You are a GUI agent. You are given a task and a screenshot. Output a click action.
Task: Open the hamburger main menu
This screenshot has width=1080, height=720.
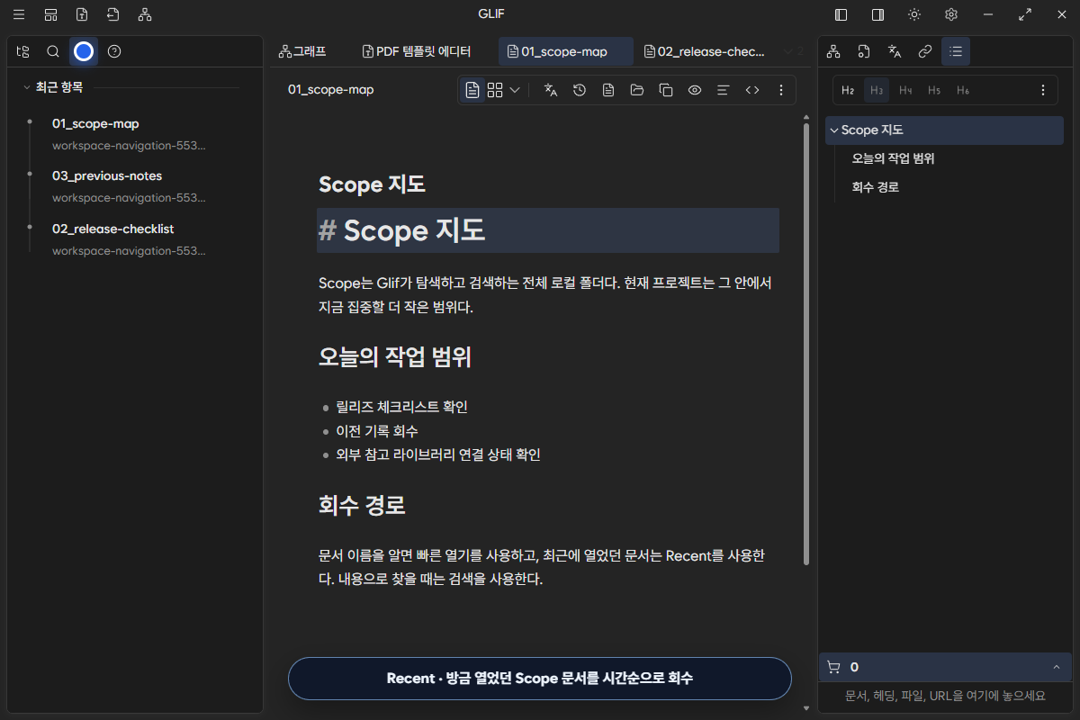pyautogui.click(x=19, y=14)
